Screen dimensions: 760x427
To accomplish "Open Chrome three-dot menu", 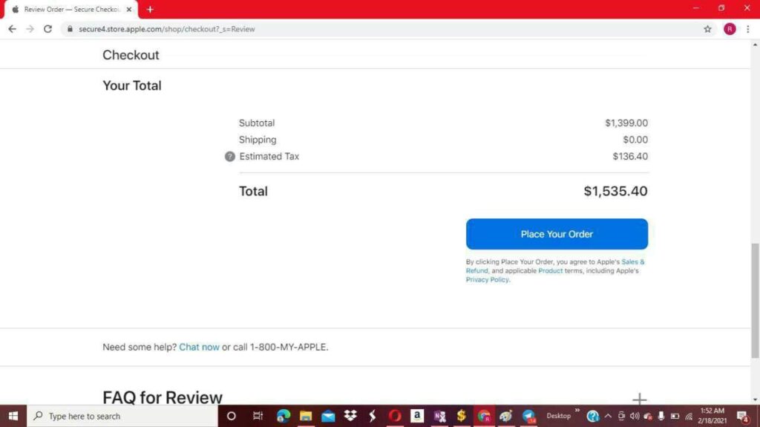I will click(748, 29).
